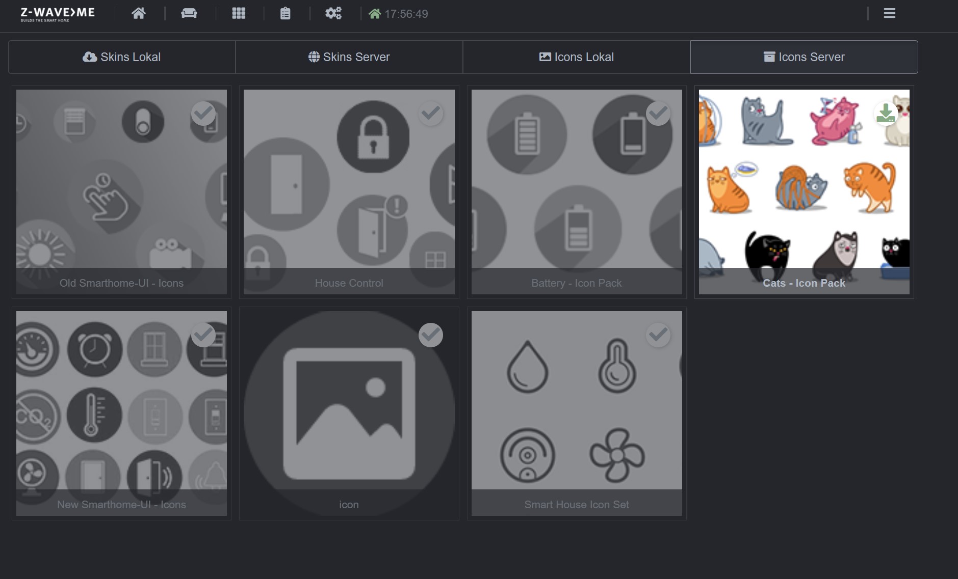Switch to Icons Lokal tab
The height and width of the screenshot is (579, 958).
[x=577, y=57]
